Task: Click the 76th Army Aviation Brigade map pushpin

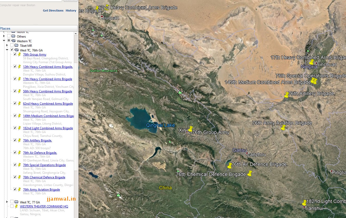Action: [283, 128]
